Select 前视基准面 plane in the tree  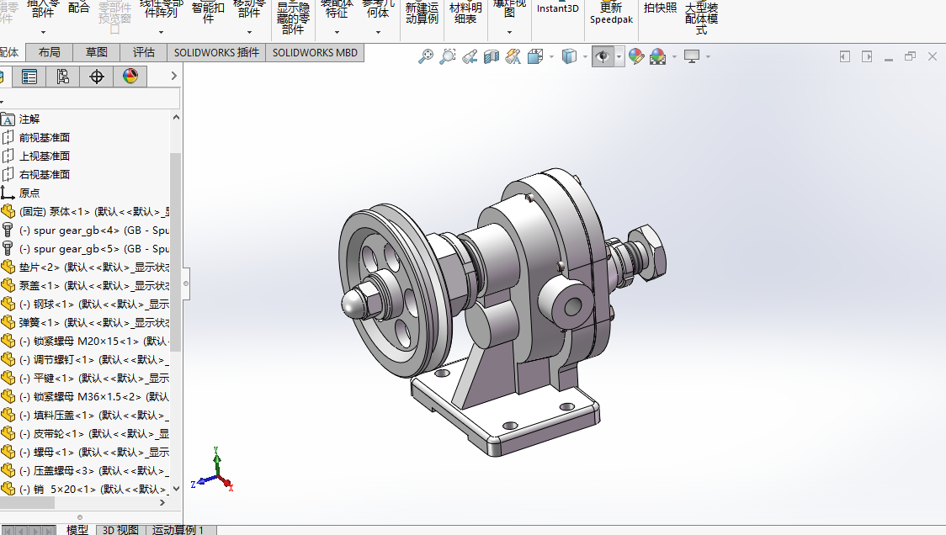[45, 137]
